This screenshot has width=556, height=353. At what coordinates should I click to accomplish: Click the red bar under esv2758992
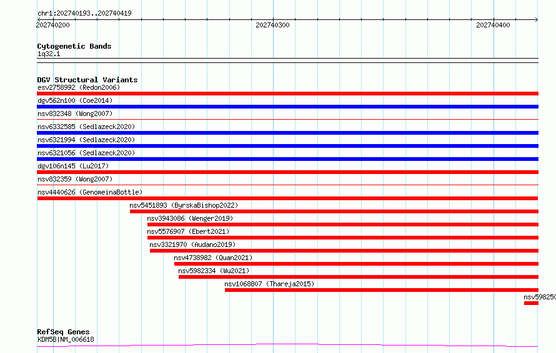pos(287,94)
